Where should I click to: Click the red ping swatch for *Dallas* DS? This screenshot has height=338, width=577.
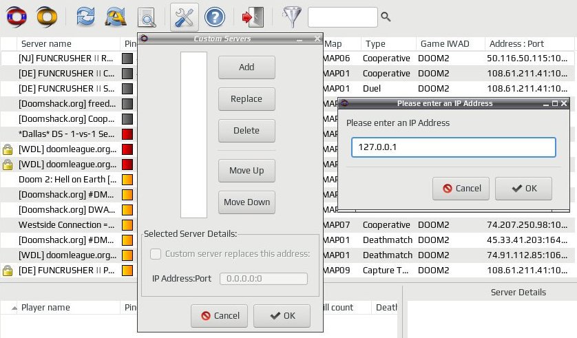point(127,134)
